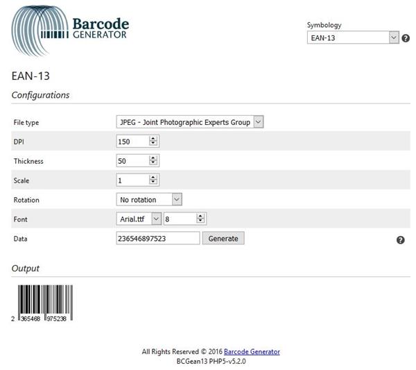Open help icon next to Symbology dropdown
Viewport: 416px width, 370px height.
406,38
